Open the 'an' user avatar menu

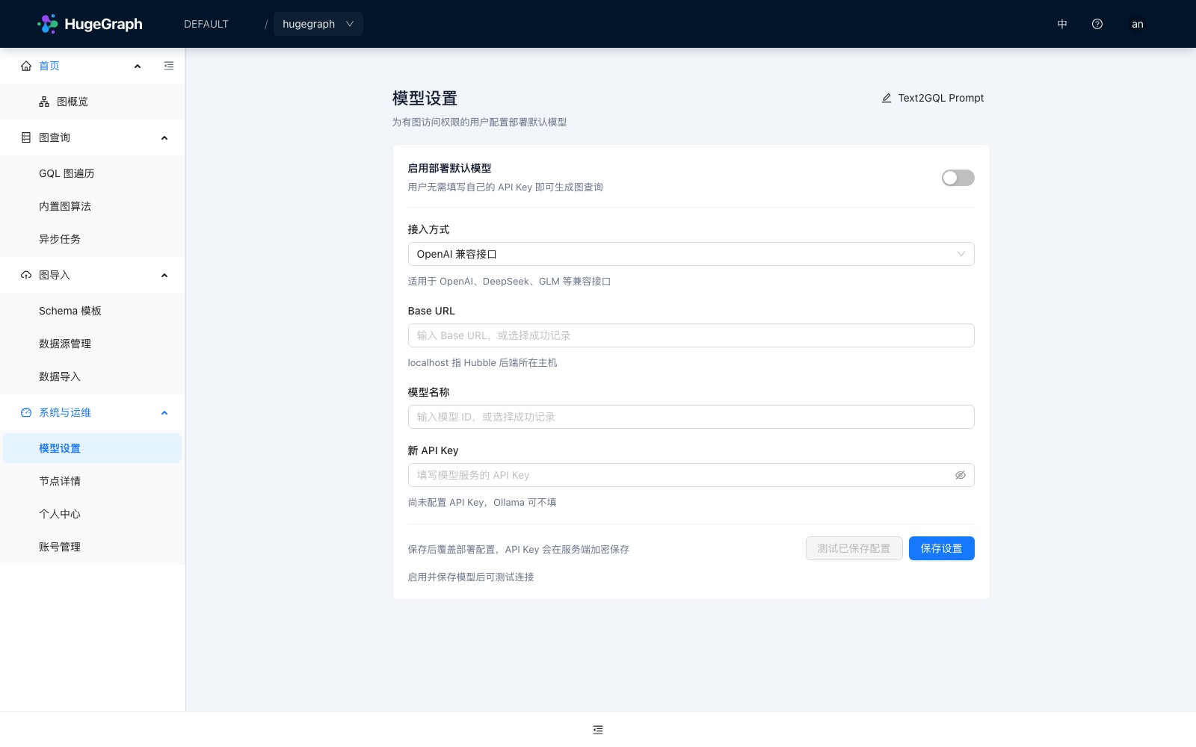click(x=1138, y=24)
